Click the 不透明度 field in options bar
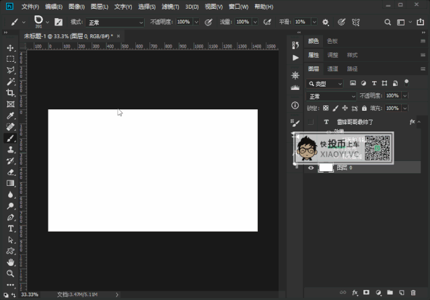The image size is (430, 300). 184,22
